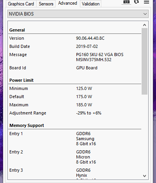The width and height of the screenshot is (156, 183).
Task: Select the Maximum power limit row
Action: [75, 105]
